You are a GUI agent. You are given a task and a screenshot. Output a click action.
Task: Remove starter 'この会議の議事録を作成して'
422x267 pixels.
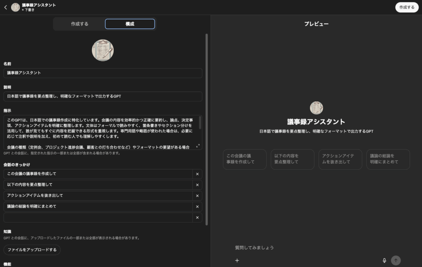[197, 174]
